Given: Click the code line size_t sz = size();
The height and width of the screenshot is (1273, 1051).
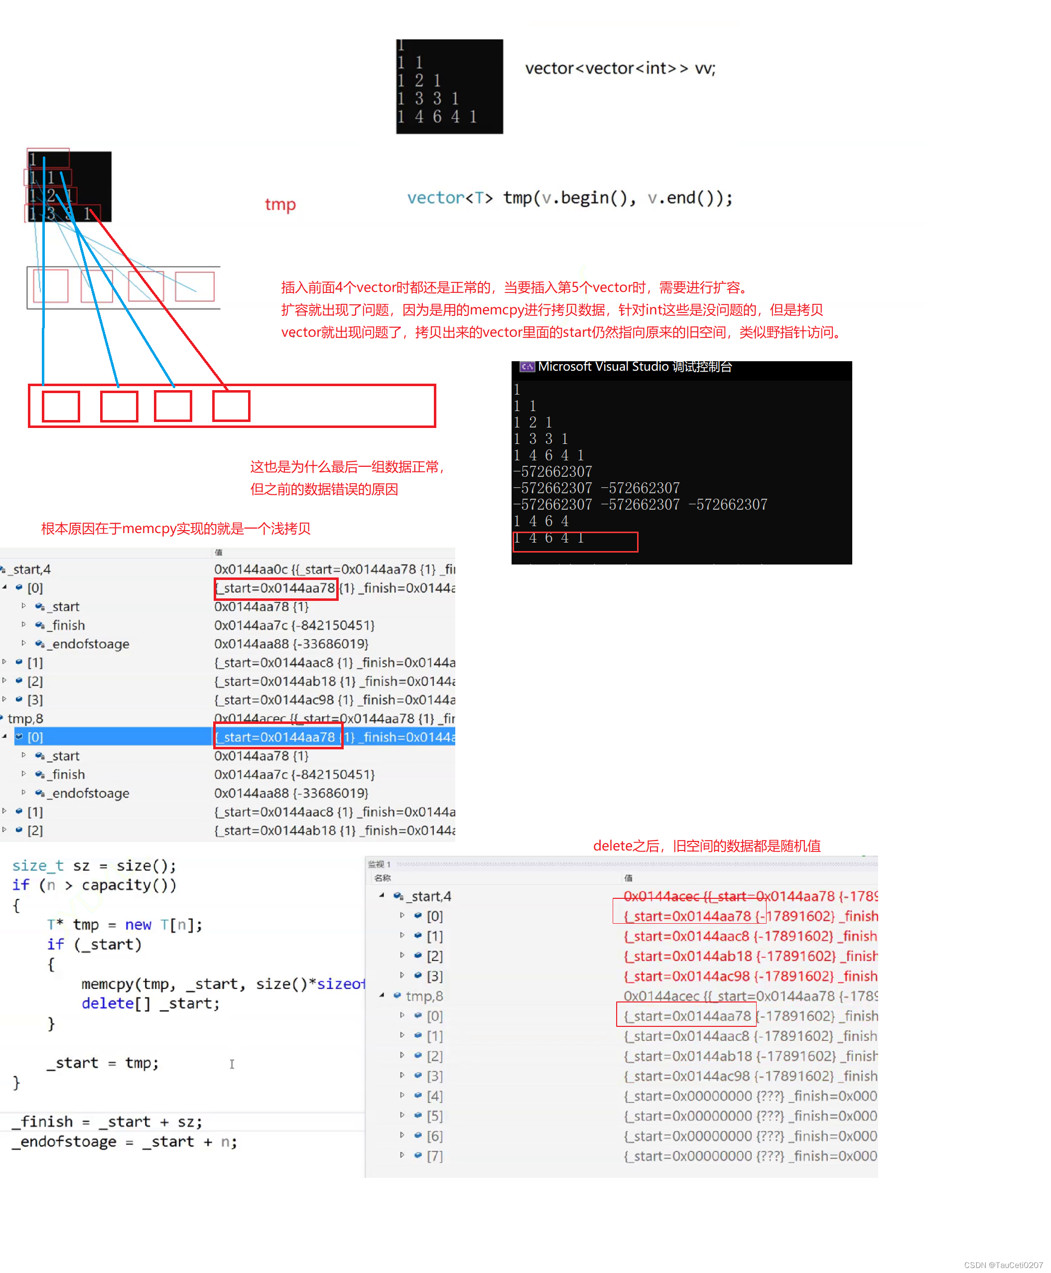Looking at the screenshot, I should pos(95,865).
